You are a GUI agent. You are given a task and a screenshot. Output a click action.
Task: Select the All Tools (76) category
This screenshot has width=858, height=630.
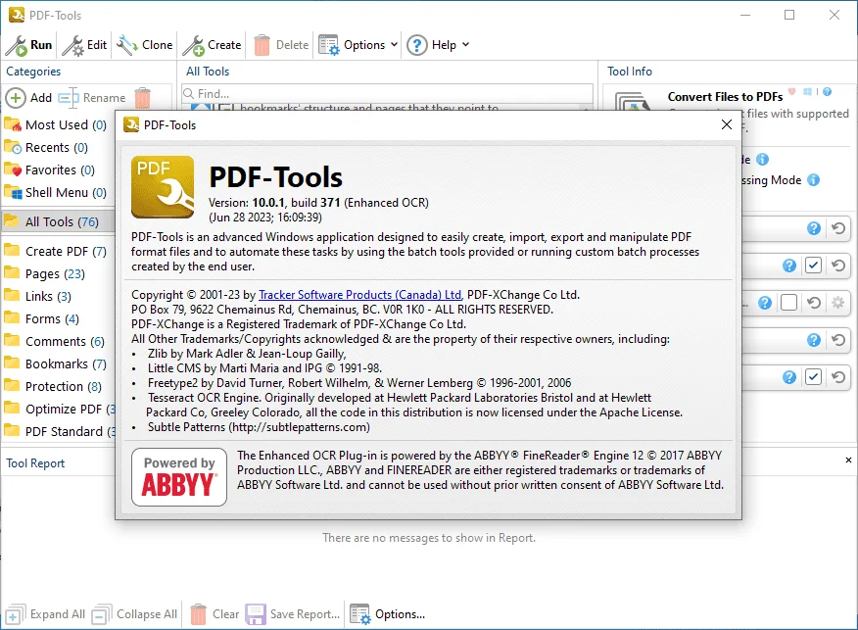tap(58, 221)
